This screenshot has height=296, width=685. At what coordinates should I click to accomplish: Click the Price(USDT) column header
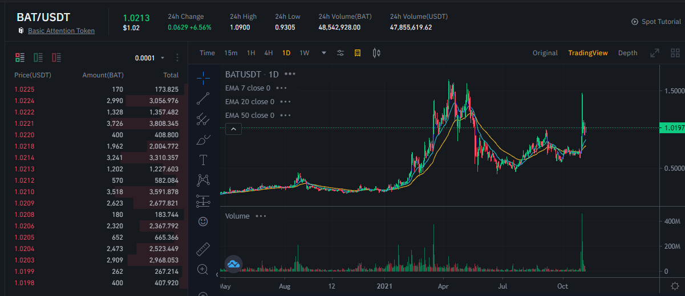(33, 75)
